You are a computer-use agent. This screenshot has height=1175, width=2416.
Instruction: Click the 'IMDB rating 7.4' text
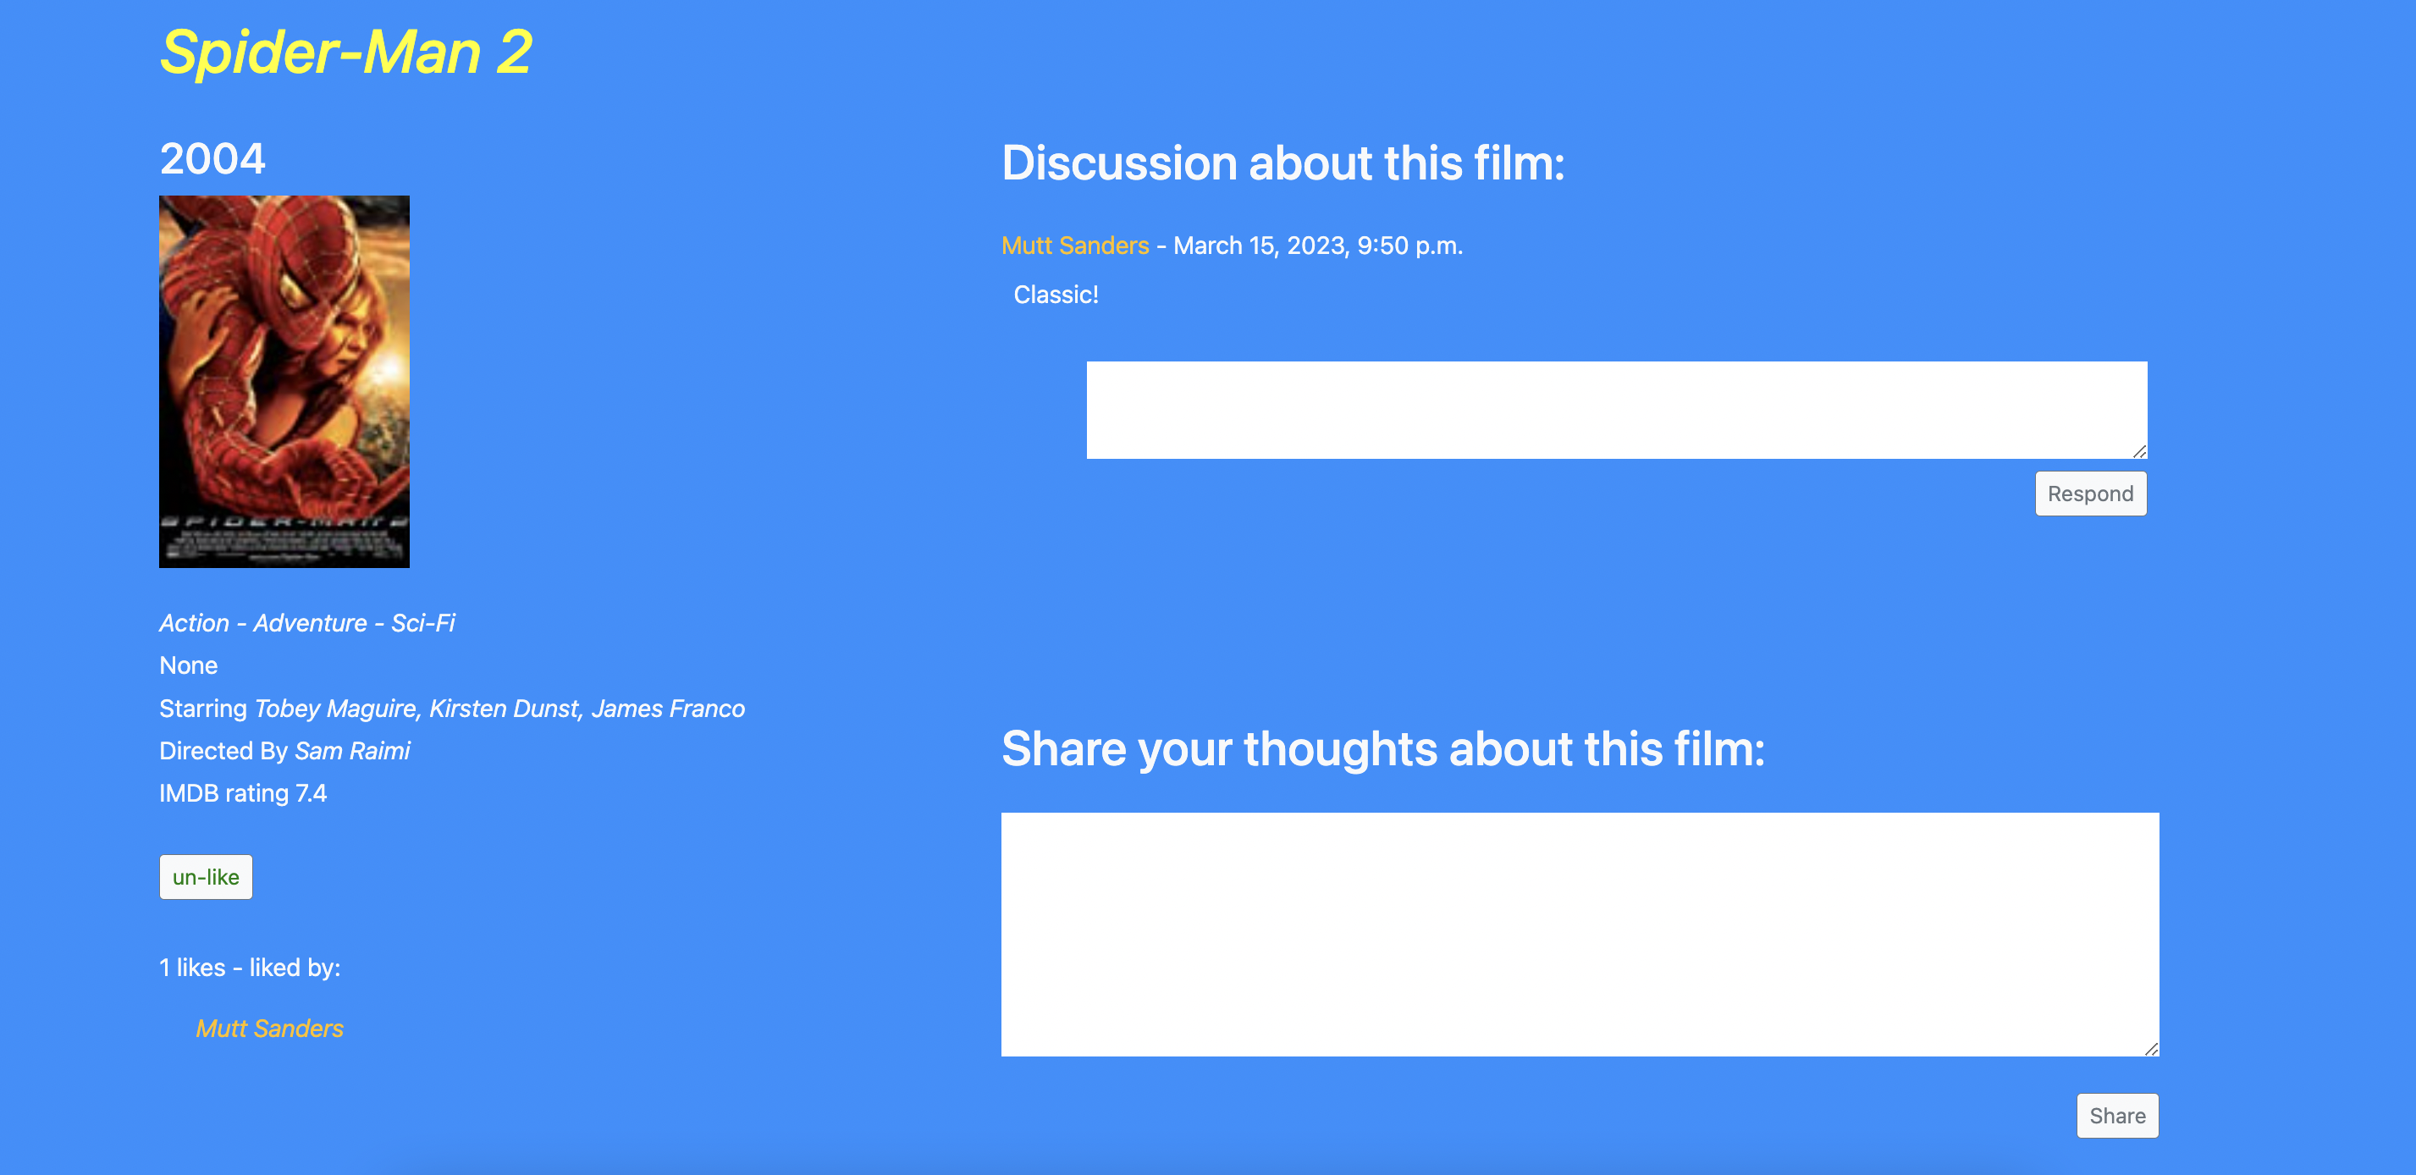point(243,792)
